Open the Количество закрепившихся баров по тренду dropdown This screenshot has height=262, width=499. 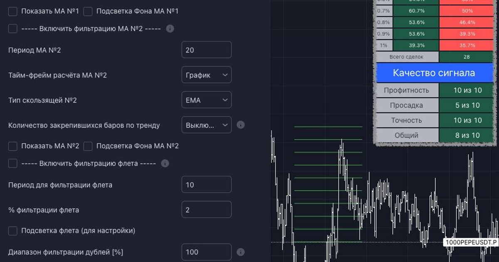(207, 125)
